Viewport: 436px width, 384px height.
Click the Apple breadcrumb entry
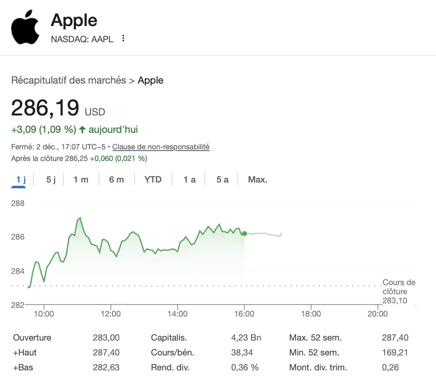click(x=150, y=80)
